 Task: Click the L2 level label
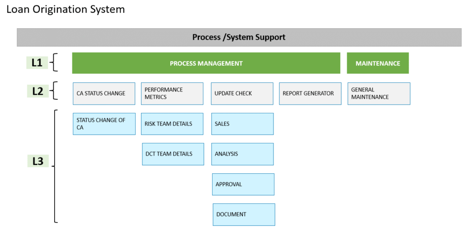click(38, 91)
